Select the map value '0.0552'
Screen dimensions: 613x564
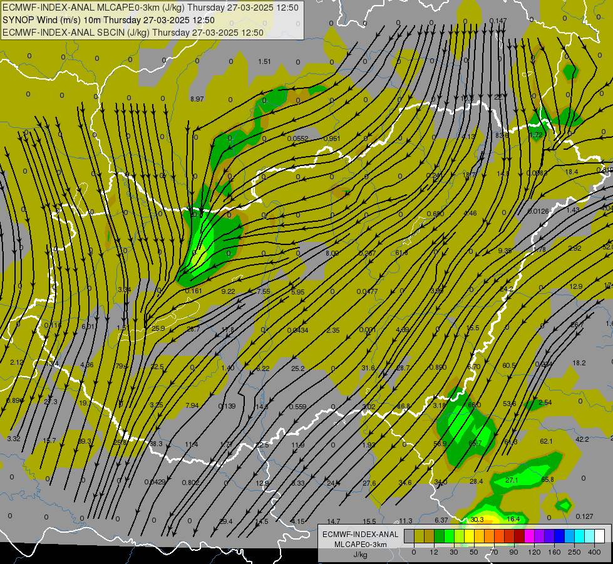[298, 138]
